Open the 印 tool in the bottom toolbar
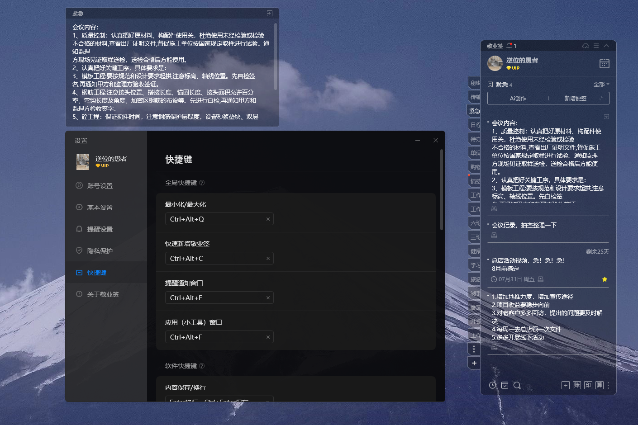This screenshot has width=638, height=425. [x=588, y=385]
